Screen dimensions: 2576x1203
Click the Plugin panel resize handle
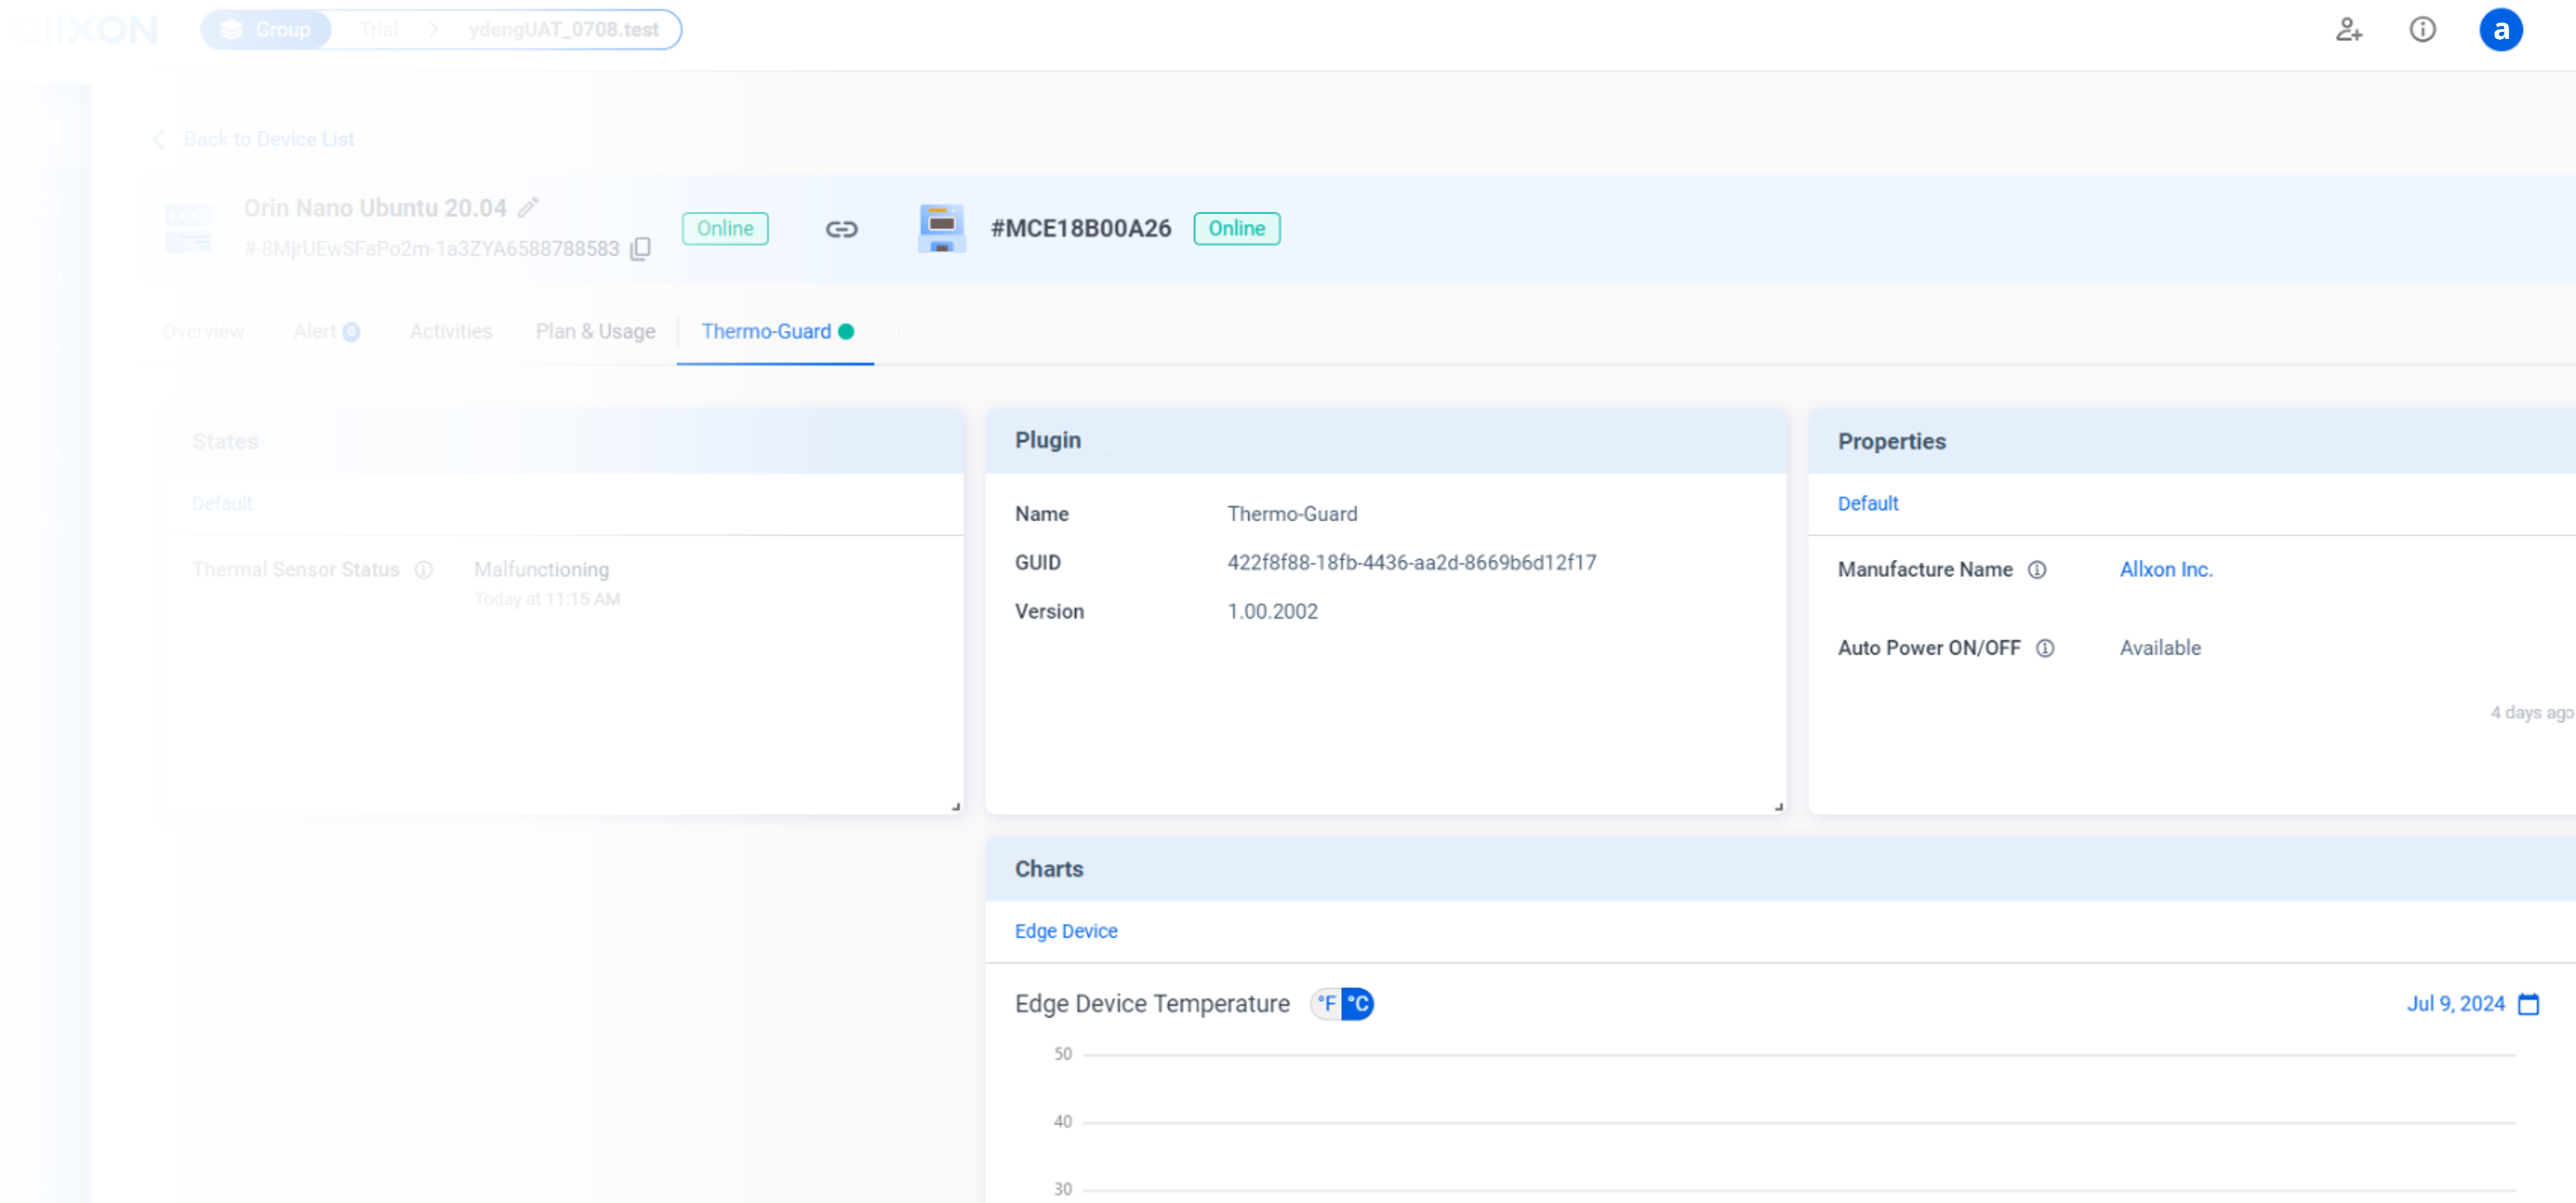point(1779,806)
